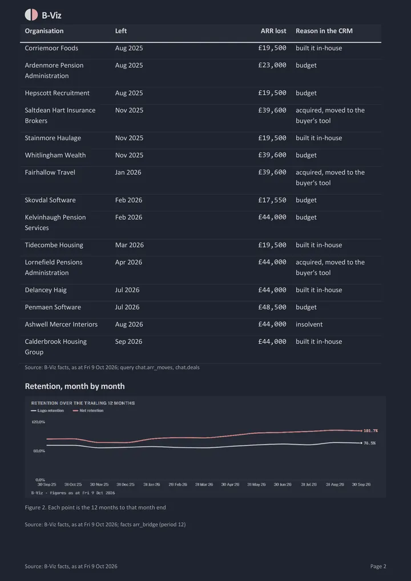This screenshot has width=411, height=581.
Task: Select Kelvinhaugh Pension Services name
Action: click(x=55, y=223)
